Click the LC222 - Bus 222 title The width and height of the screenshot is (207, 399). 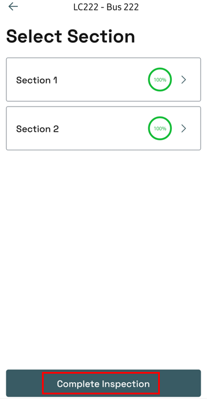pos(106,7)
